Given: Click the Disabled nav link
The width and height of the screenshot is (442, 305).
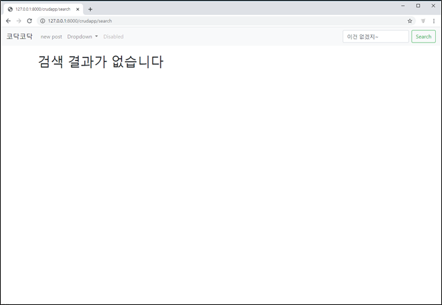Looking at the screenshot, I should click(x=113, y=36).
